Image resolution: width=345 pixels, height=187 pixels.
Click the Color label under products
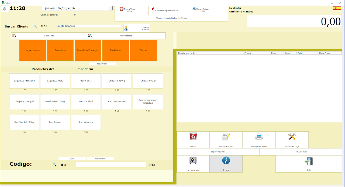click(x=72, y=159)
